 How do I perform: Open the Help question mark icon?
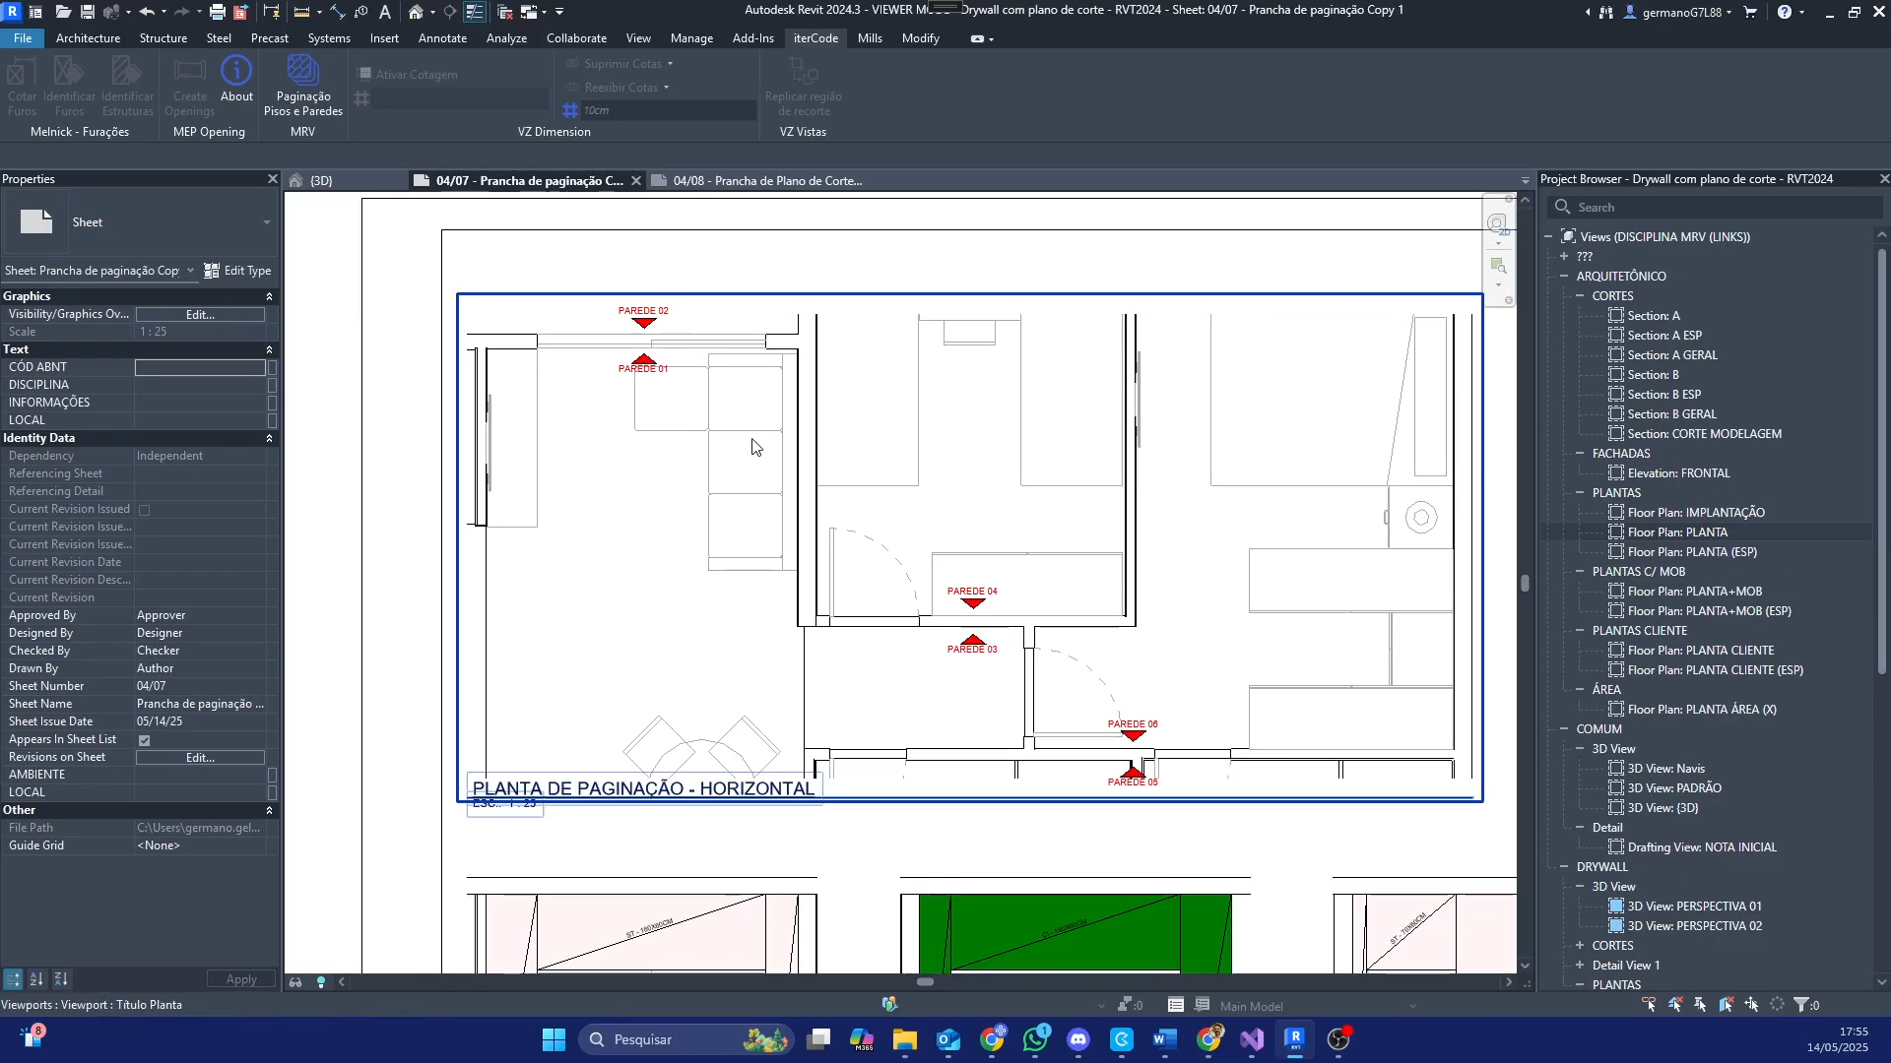(x=1784, y=12)
